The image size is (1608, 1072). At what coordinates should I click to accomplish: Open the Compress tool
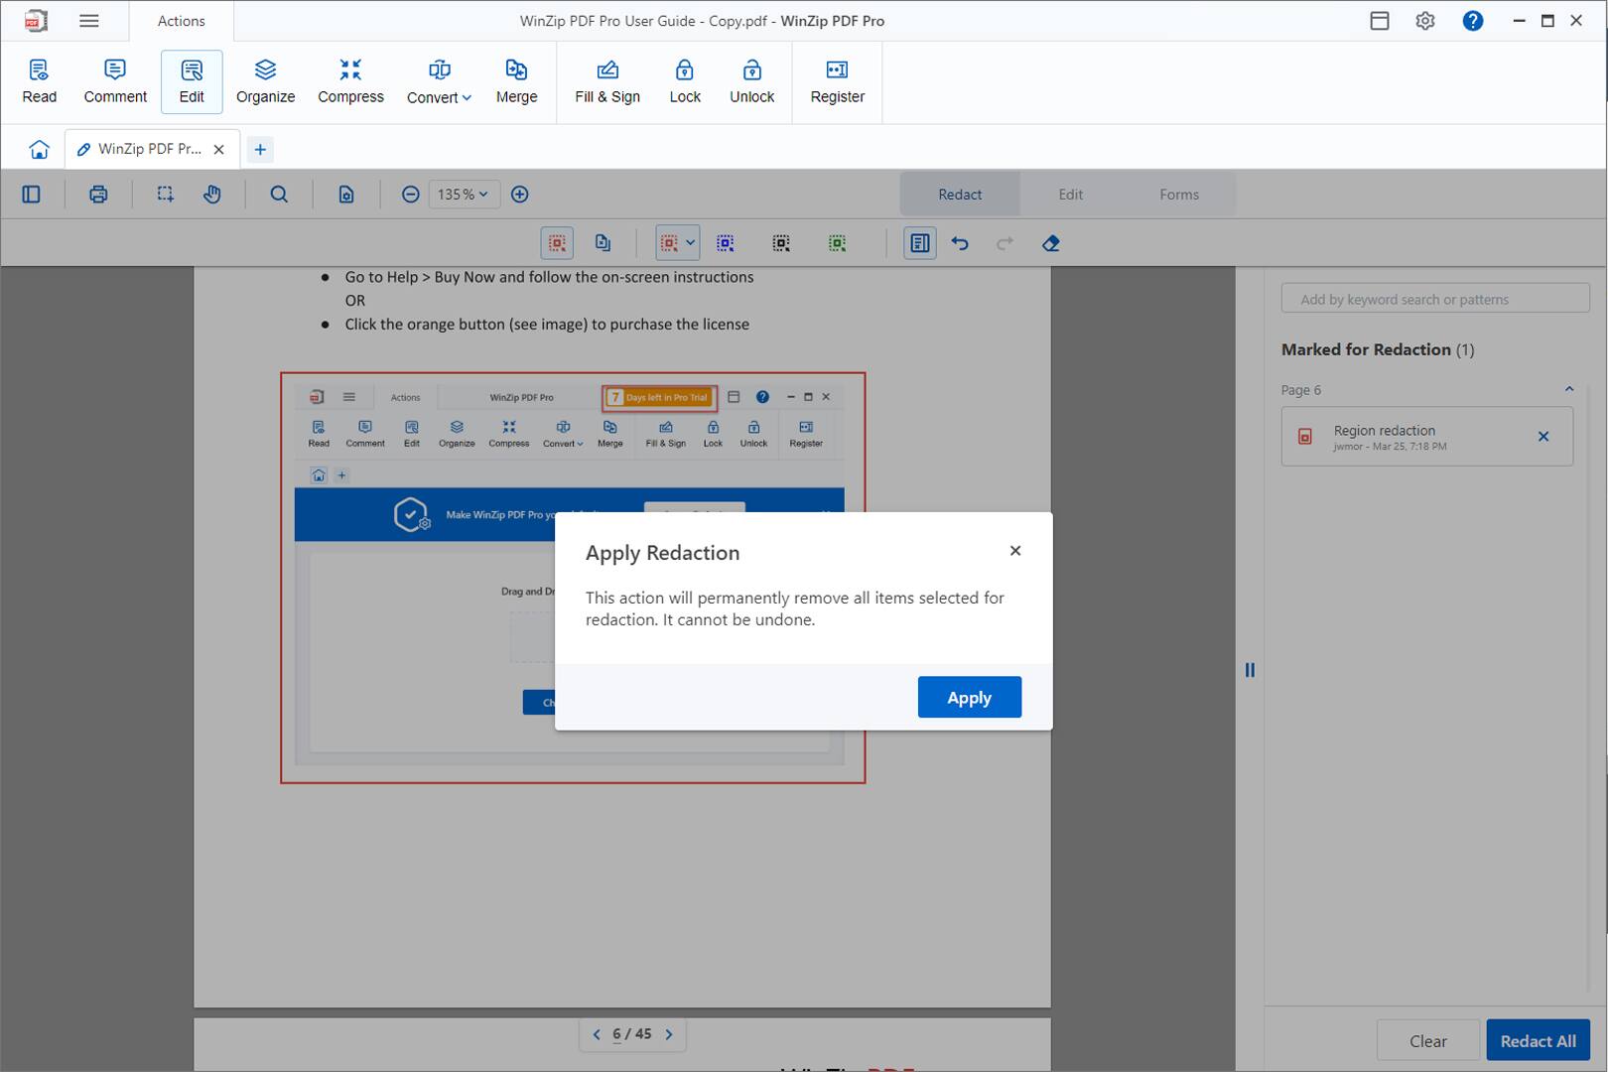click(x=350, y=81)
